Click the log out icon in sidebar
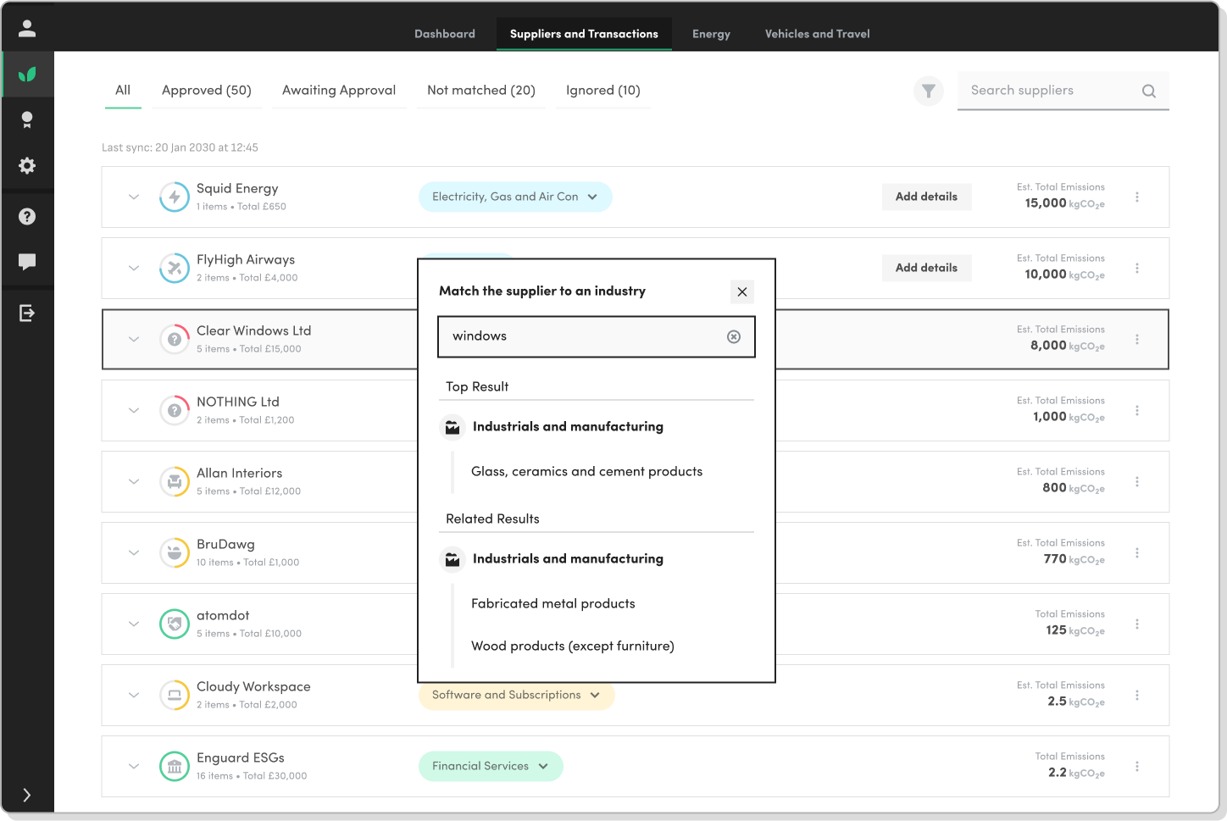 [27, 313]
